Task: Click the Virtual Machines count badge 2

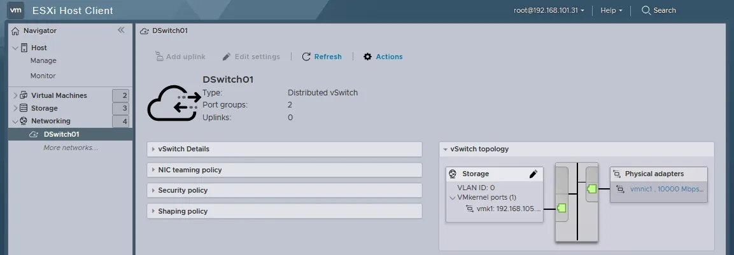Action: coord(121,95)
